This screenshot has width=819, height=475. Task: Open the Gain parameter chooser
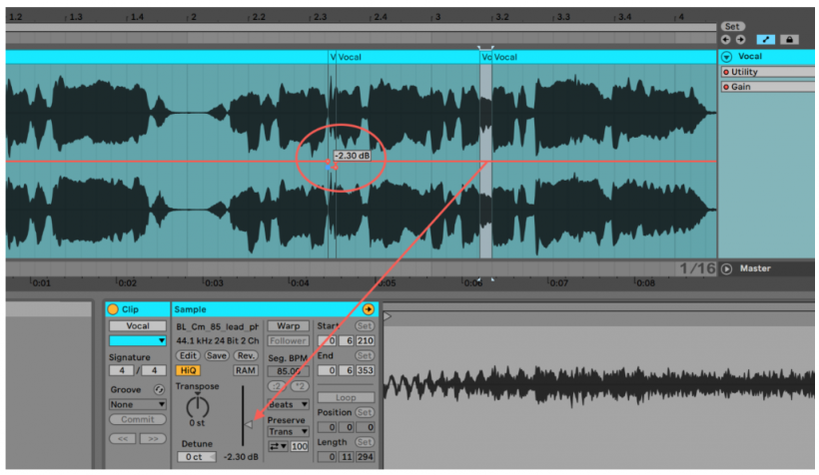click(x=768, y=87)
